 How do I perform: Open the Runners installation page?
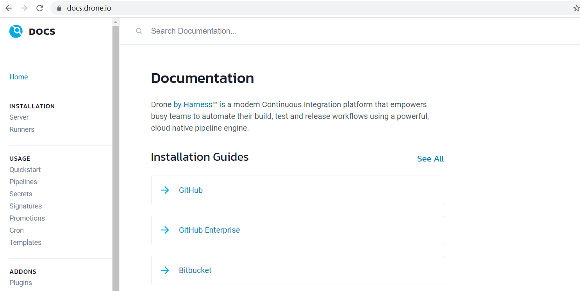click(22, 129)
